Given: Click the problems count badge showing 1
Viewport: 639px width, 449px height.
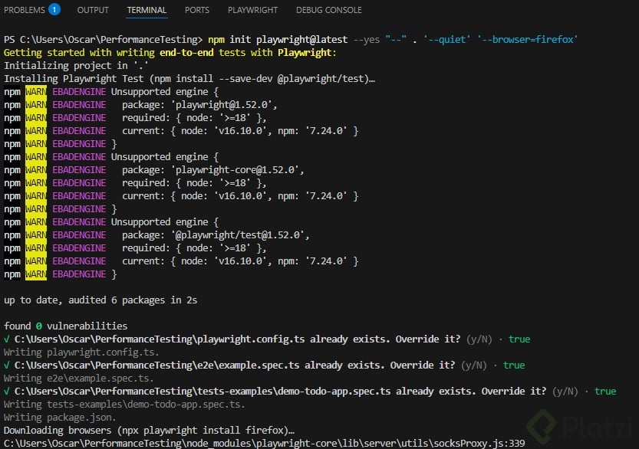Looking at the screenshot, I should (x=54, y=9).
